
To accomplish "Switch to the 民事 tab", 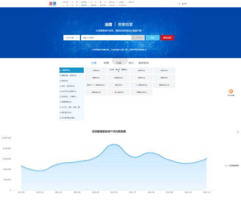I will pos(94,63).
